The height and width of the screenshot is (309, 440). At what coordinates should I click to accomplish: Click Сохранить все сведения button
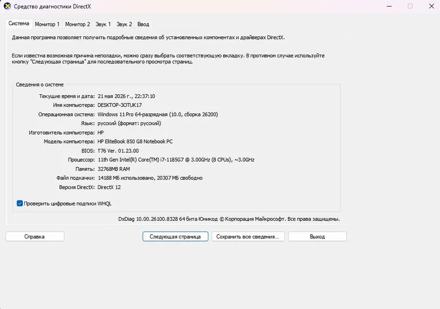coord(248,236)
